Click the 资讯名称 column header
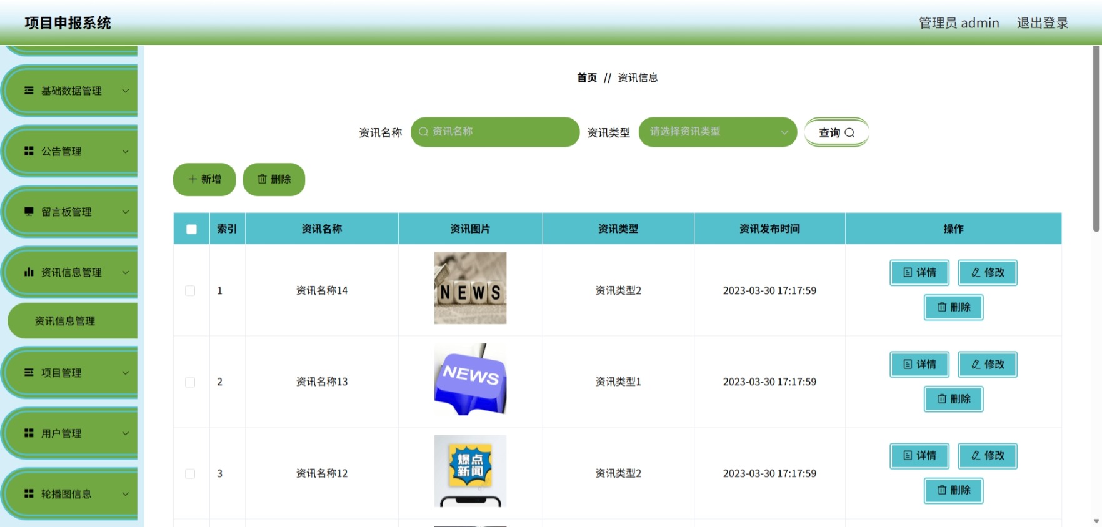The width and height of the screenshot is (1102, 527). point(322,229)
